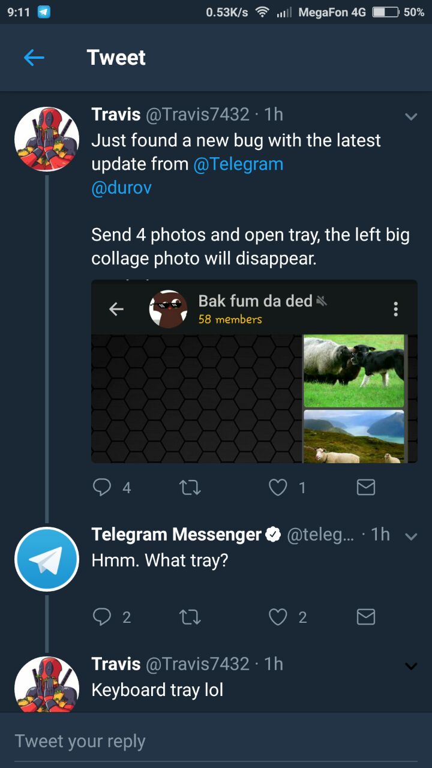This screenshot has height=768, width=432.
Task: Open the attached Telegram screenshot image
Action: coord(254,372)
